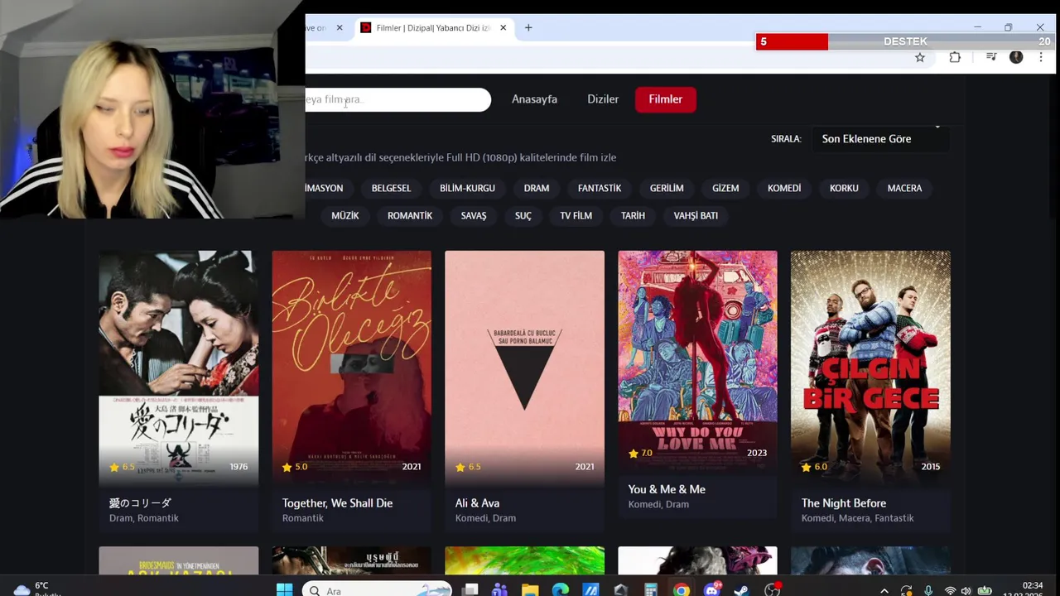
Task: Filter by the ROMANTİK genre
Action: [410, 215]
